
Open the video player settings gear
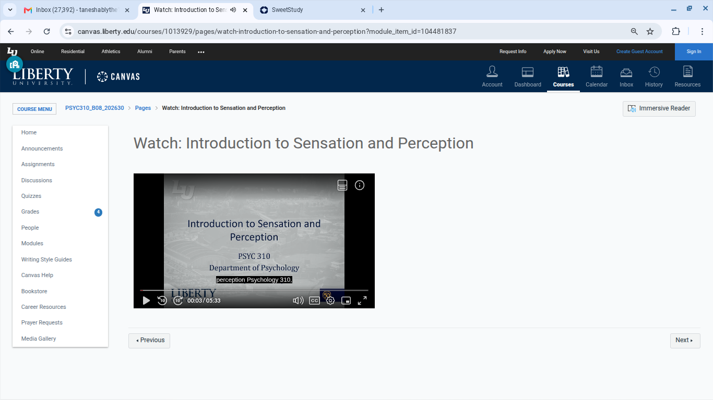(330, 301)
